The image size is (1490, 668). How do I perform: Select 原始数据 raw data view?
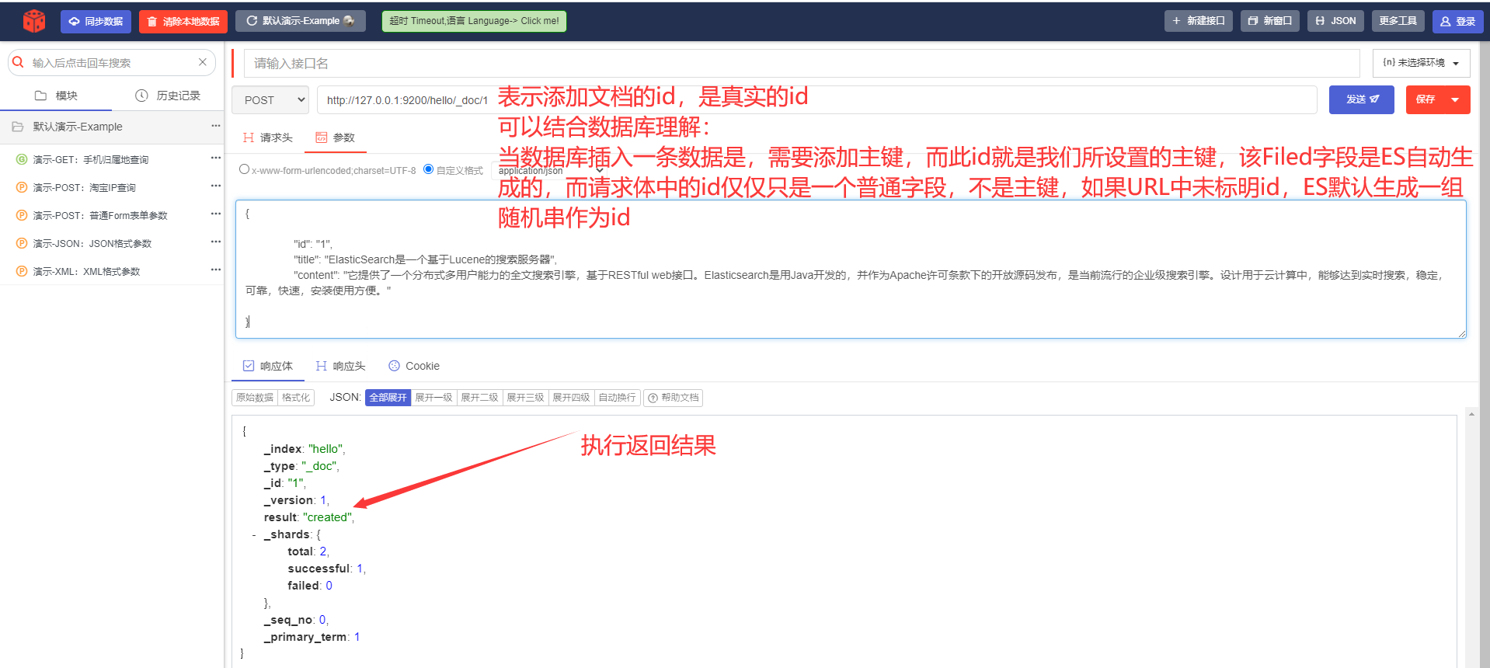255,398
